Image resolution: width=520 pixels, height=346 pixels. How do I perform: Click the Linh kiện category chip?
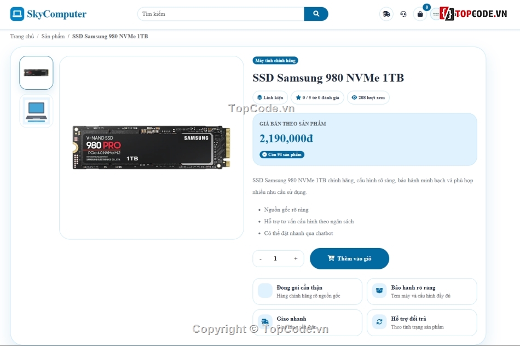tap(270, 97)
